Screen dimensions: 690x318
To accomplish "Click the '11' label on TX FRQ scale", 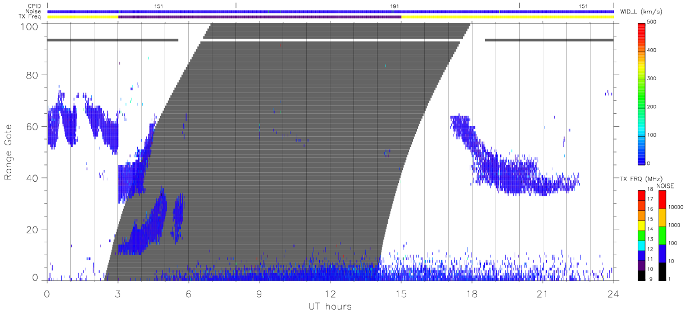I will point(651,259).
